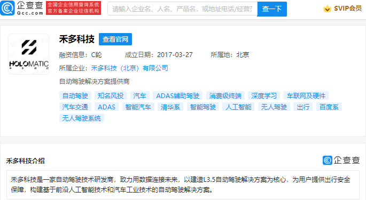Click the SVIP crown icon
The height and width of the screenshot is (200, 366).
(327, 9)
